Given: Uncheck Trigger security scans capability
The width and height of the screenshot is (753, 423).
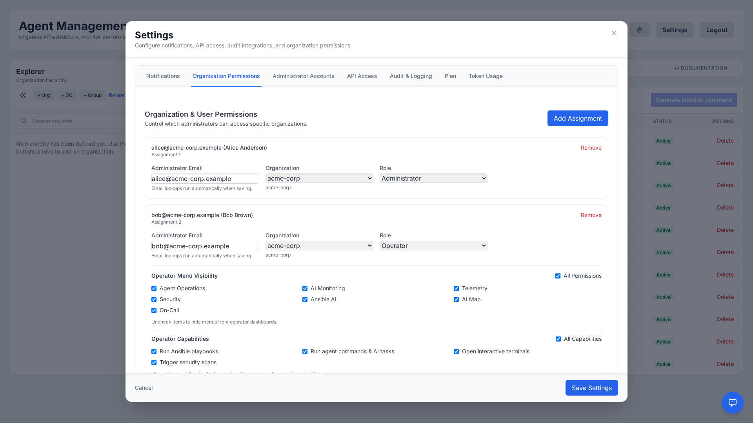Looking at the screenshot, I should click(154, 363).
